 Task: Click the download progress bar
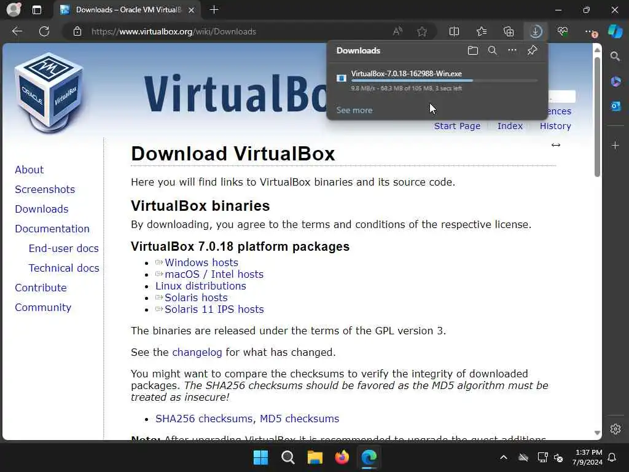(x=444, y=81)
